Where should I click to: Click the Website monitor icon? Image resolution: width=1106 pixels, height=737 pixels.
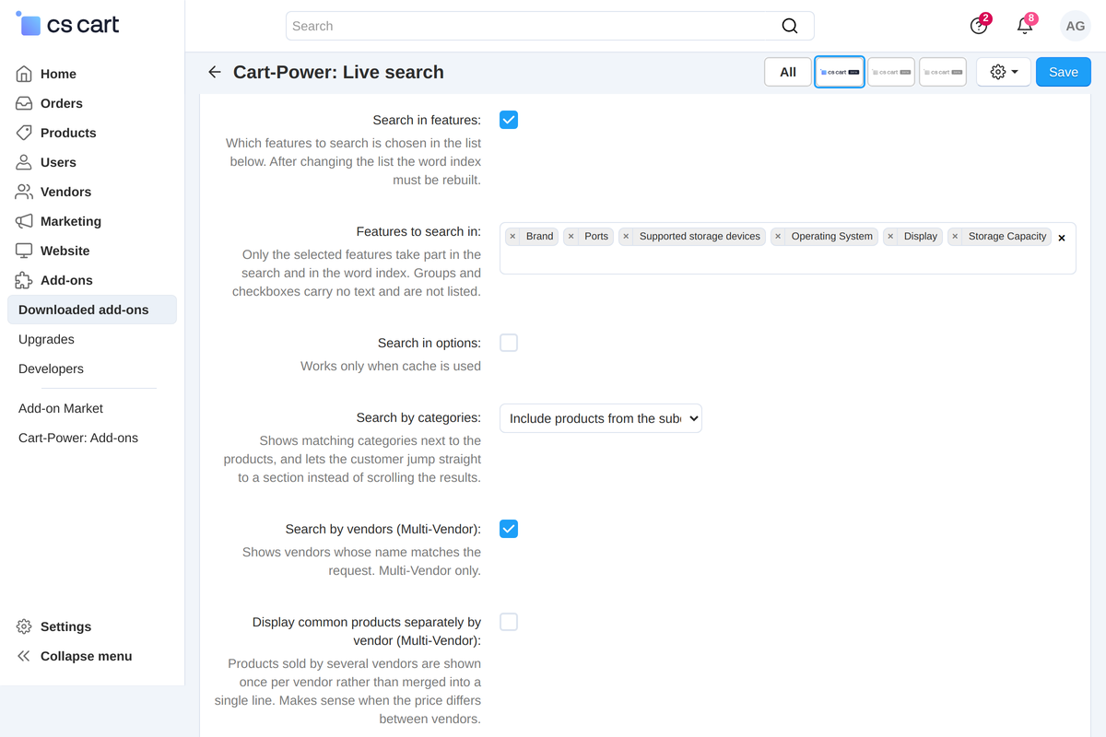point(24,251)
